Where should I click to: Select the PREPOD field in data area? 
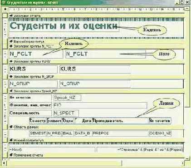(120, 133)
